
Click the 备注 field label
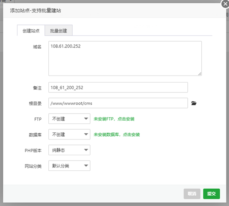37,88
